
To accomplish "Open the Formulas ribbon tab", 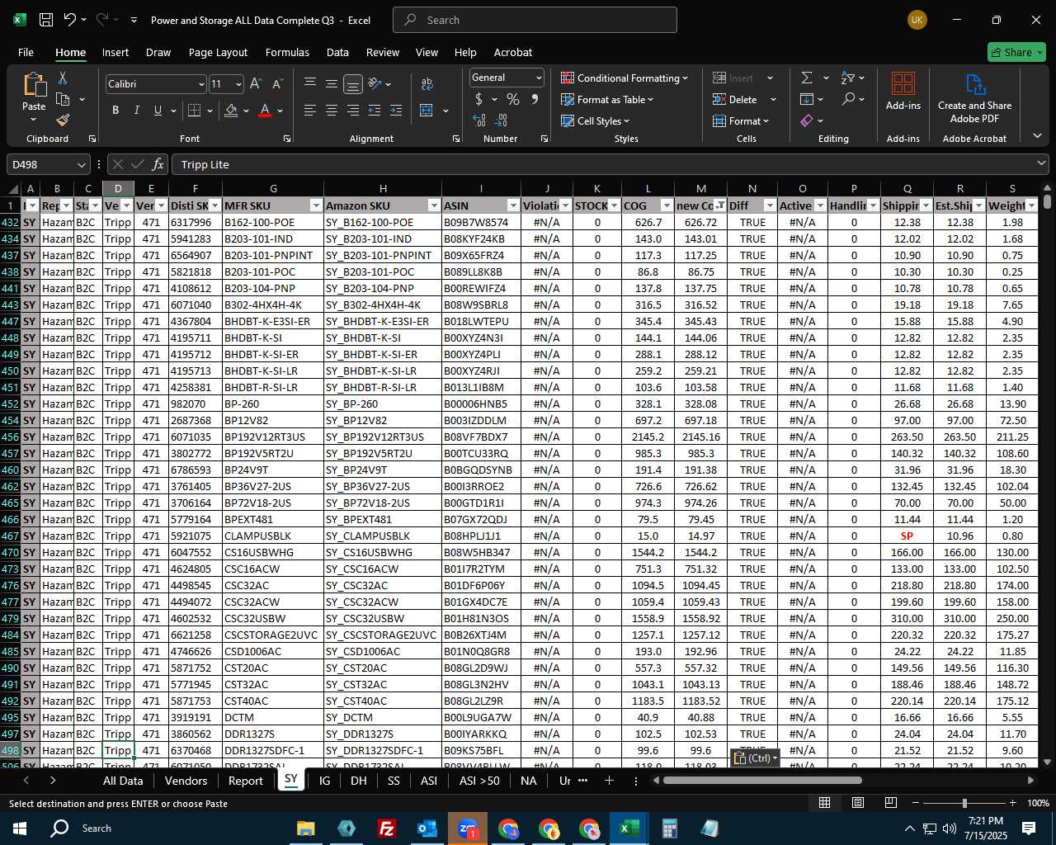I will click(287, 52).
